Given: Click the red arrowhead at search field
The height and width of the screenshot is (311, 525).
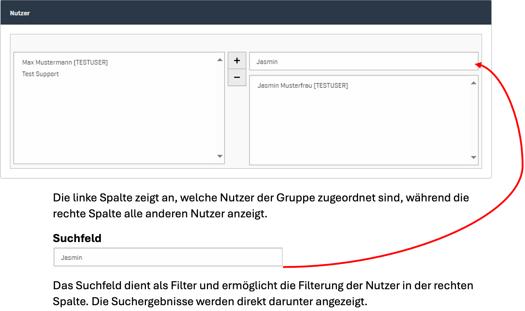Looking at the screenshot, I should point(479,65).
